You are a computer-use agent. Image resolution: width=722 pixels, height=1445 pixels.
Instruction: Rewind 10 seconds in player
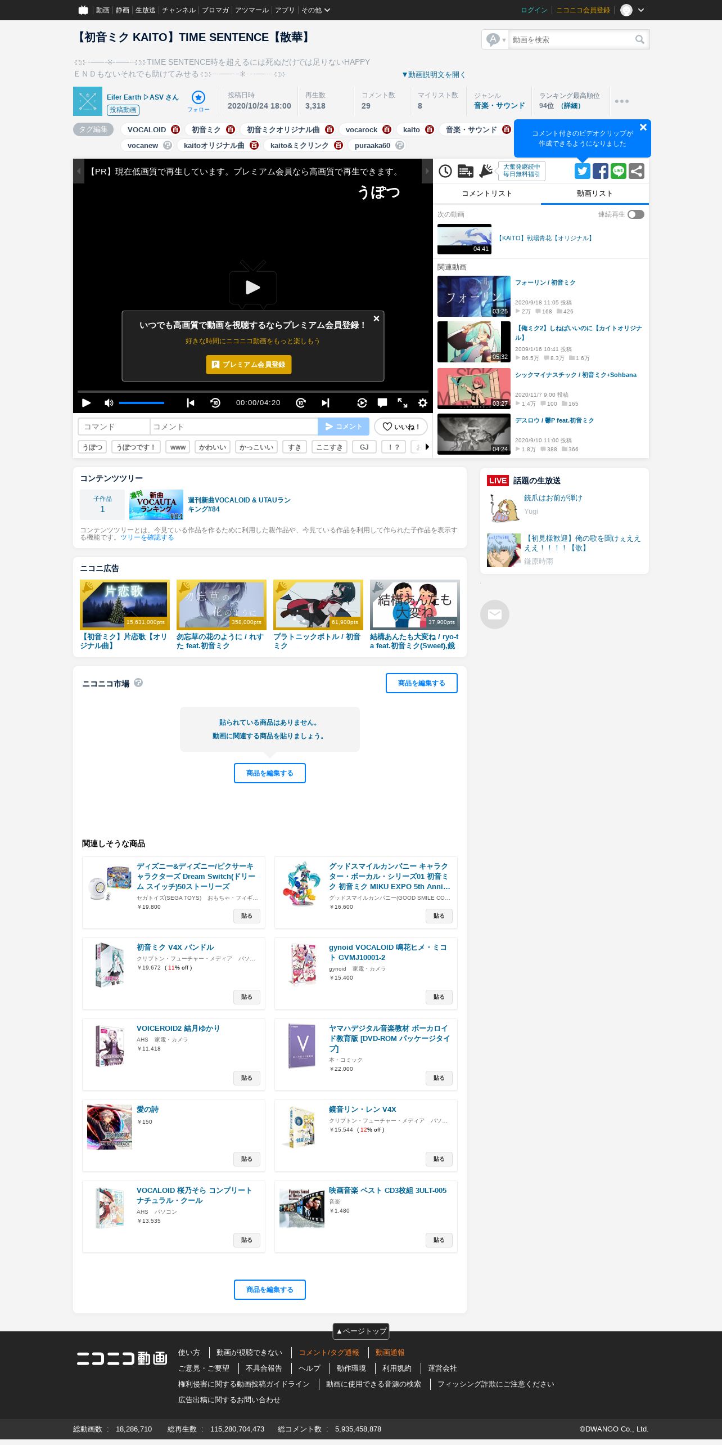215,403
